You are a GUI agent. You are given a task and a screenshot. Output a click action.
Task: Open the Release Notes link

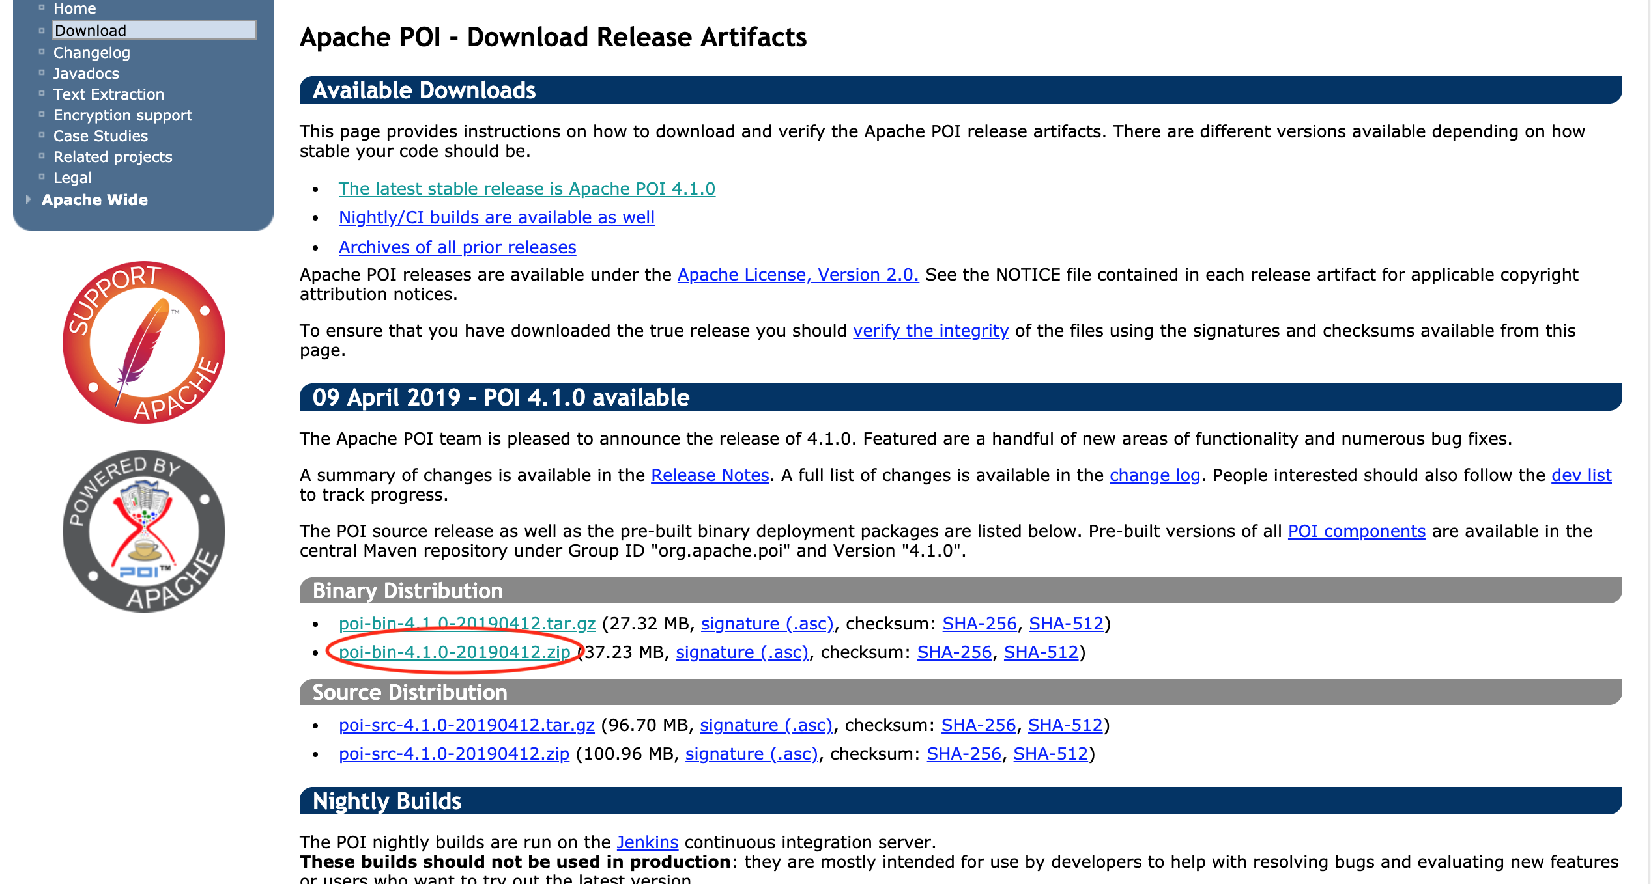pos(710,475)
